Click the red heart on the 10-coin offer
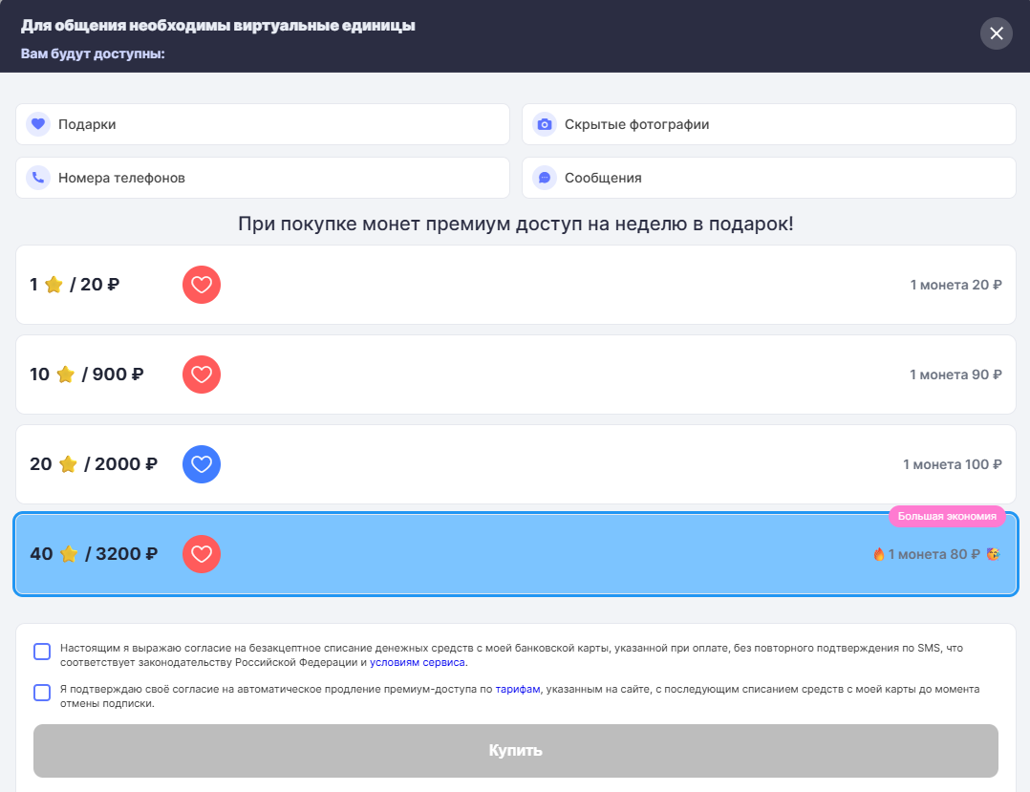The height and width of the screenshot is (792, 1030). point(201,374)
